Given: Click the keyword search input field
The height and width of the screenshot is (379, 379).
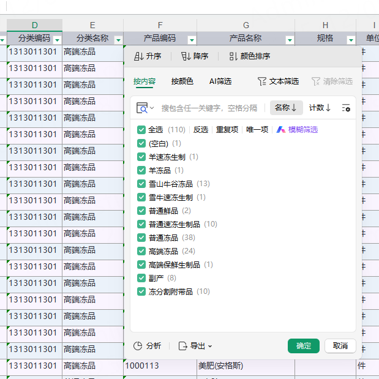Looking at the screenshot, I should (209, 108).
